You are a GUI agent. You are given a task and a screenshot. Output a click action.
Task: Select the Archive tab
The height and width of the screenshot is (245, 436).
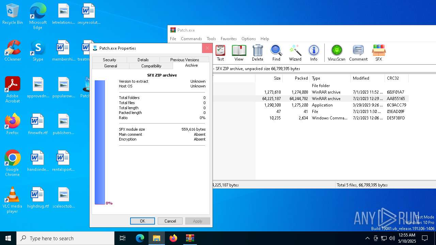pyautogui.click(x=191, y=65)
